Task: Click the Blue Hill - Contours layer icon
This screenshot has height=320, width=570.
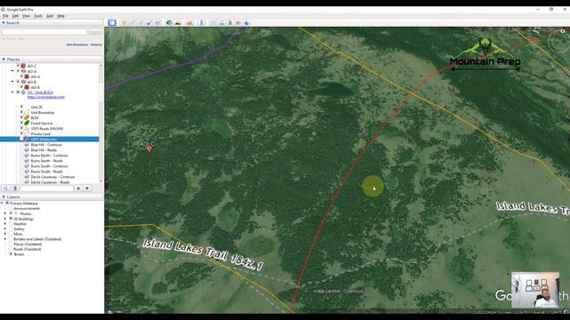Action: click(27, 145)
